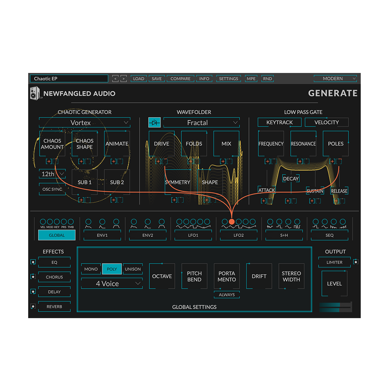This screenshot has width=390, height=390.
Task: Open the ENV2 tab
Action: (x=148, y=235)
